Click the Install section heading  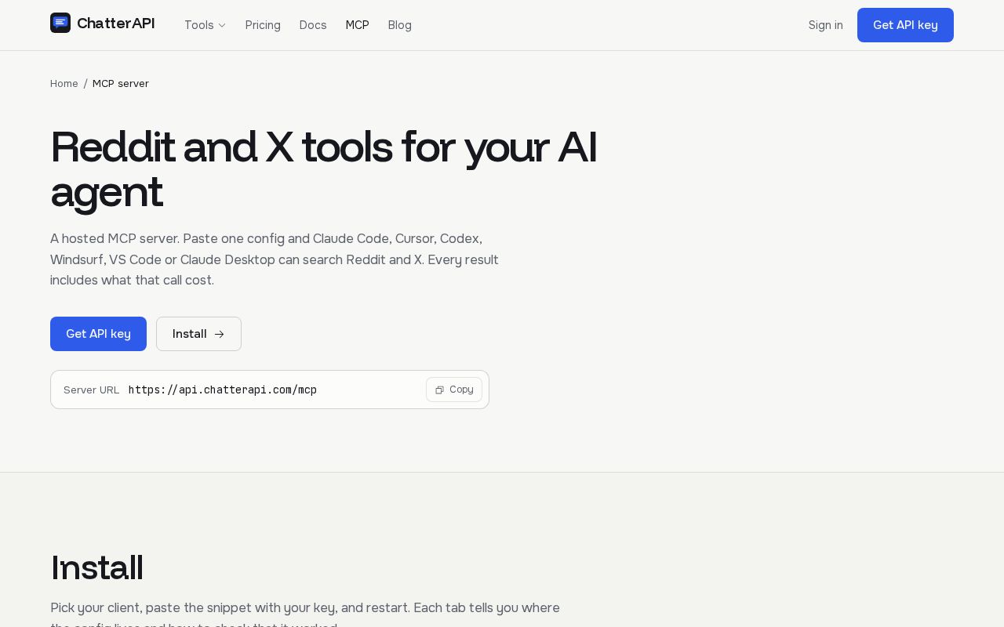coord(96,568)
